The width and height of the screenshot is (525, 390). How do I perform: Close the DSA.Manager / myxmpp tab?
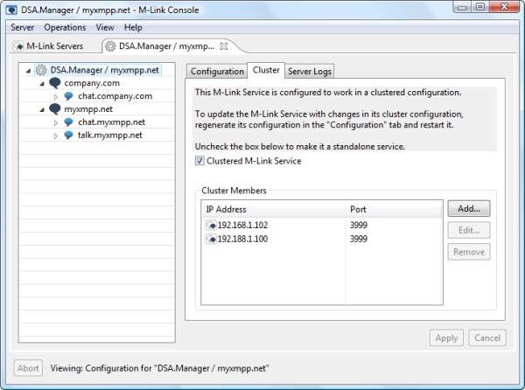(x=223, y=45)
